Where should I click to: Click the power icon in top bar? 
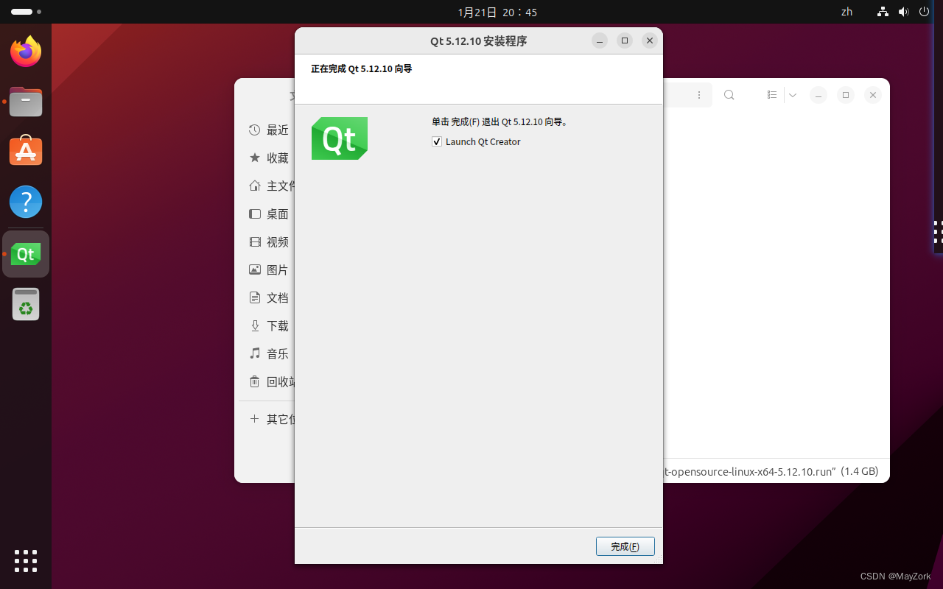925,12
